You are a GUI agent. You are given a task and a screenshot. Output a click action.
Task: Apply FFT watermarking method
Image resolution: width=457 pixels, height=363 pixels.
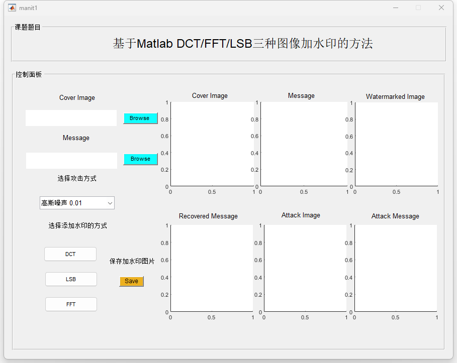[x=71, y=304]
